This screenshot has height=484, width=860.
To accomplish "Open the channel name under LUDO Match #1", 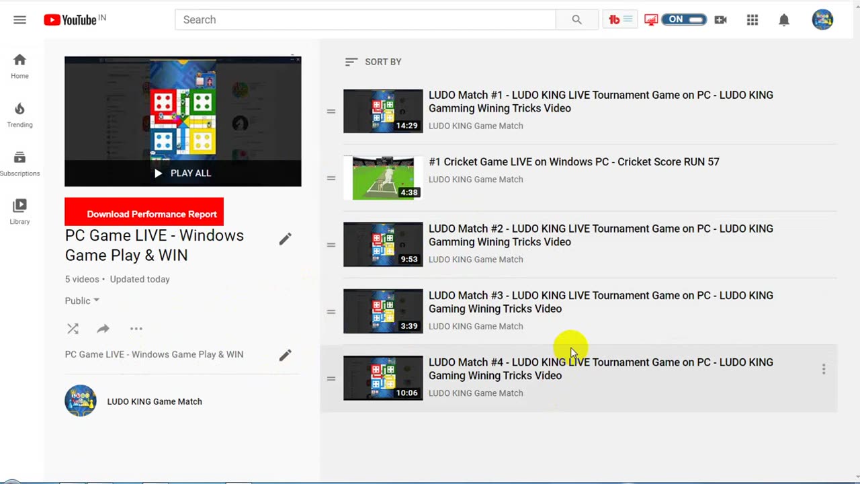I will click(x=476, y=126).
